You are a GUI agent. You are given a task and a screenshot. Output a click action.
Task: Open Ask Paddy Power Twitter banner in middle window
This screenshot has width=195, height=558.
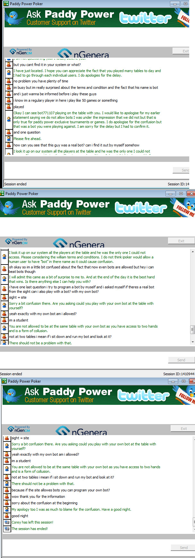(x=97, y=208)
